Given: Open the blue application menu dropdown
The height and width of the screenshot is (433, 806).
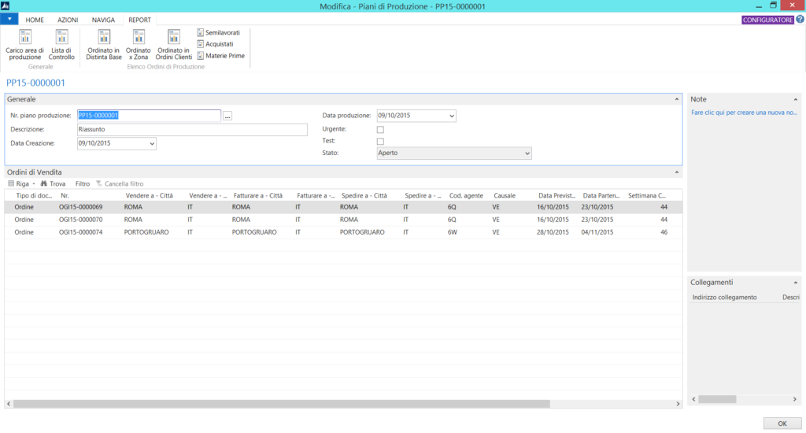Looking at the screenshot, I should click(9, 19).
